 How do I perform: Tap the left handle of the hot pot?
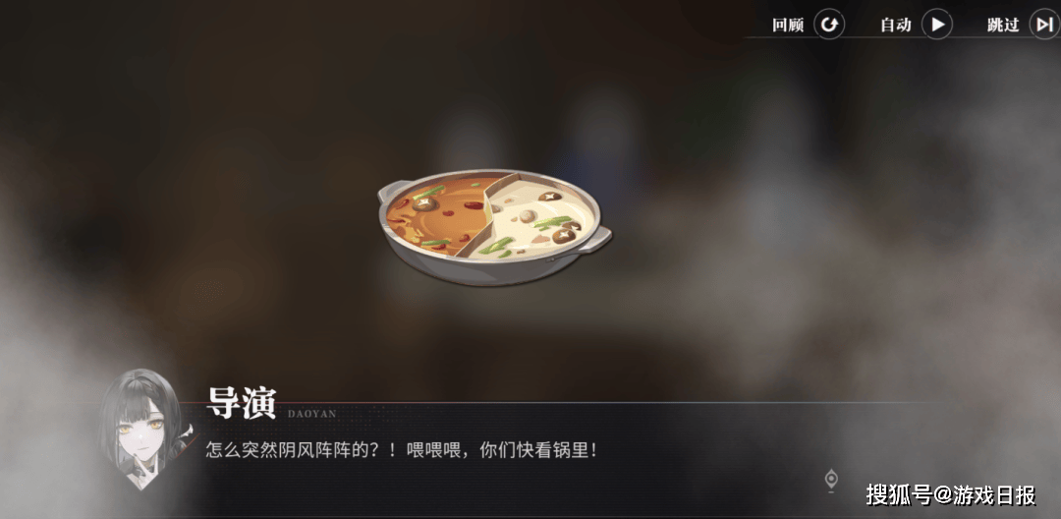(392, 191)
